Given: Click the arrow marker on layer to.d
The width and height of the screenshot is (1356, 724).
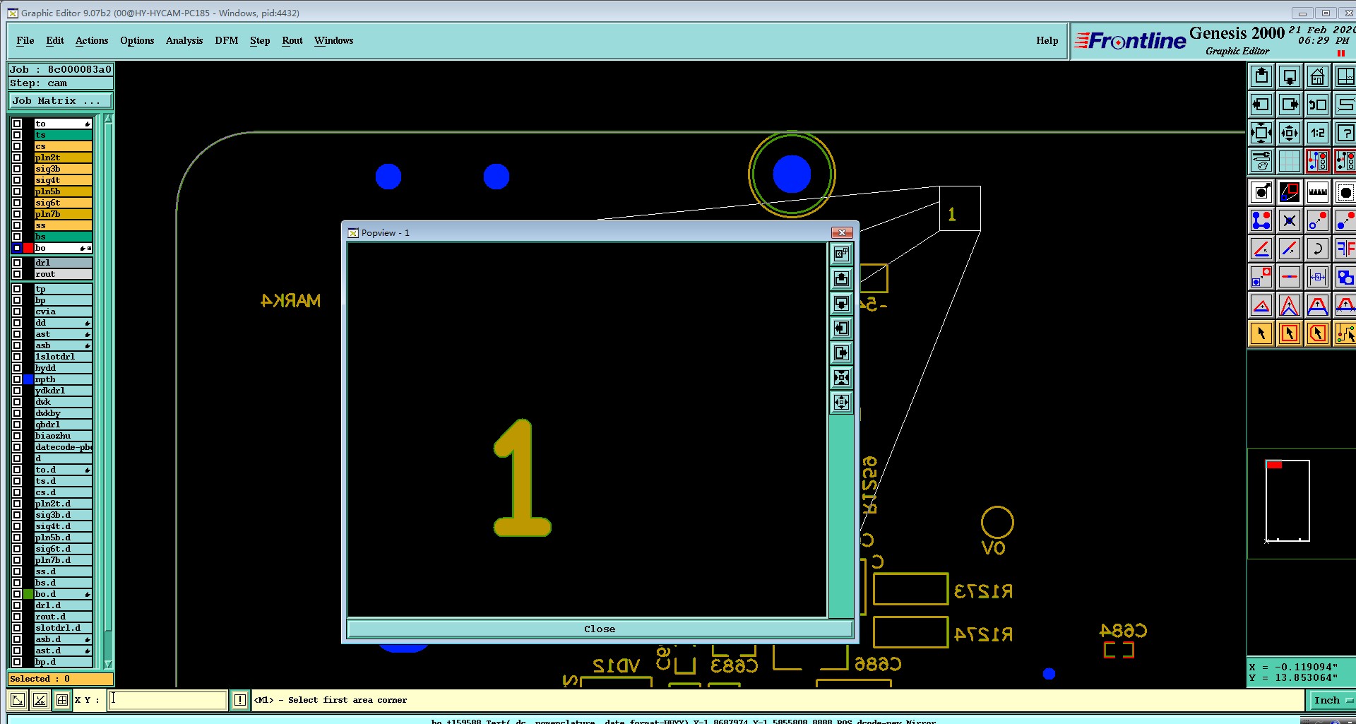Looking at the screenshot, I should pyautogui.click(x=88, y=470).
